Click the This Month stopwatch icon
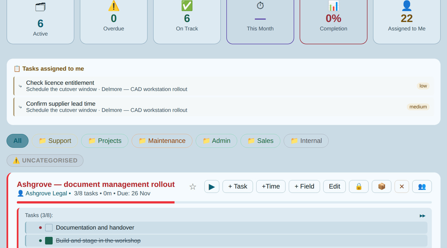The height and width of the screenshot is (248, 447). click(x=260, y=5)
